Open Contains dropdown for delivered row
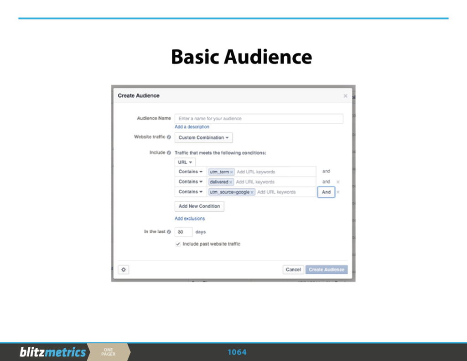The height and width of the screenshot is (361, 467). pyautogui.click(x=191, y=182)
